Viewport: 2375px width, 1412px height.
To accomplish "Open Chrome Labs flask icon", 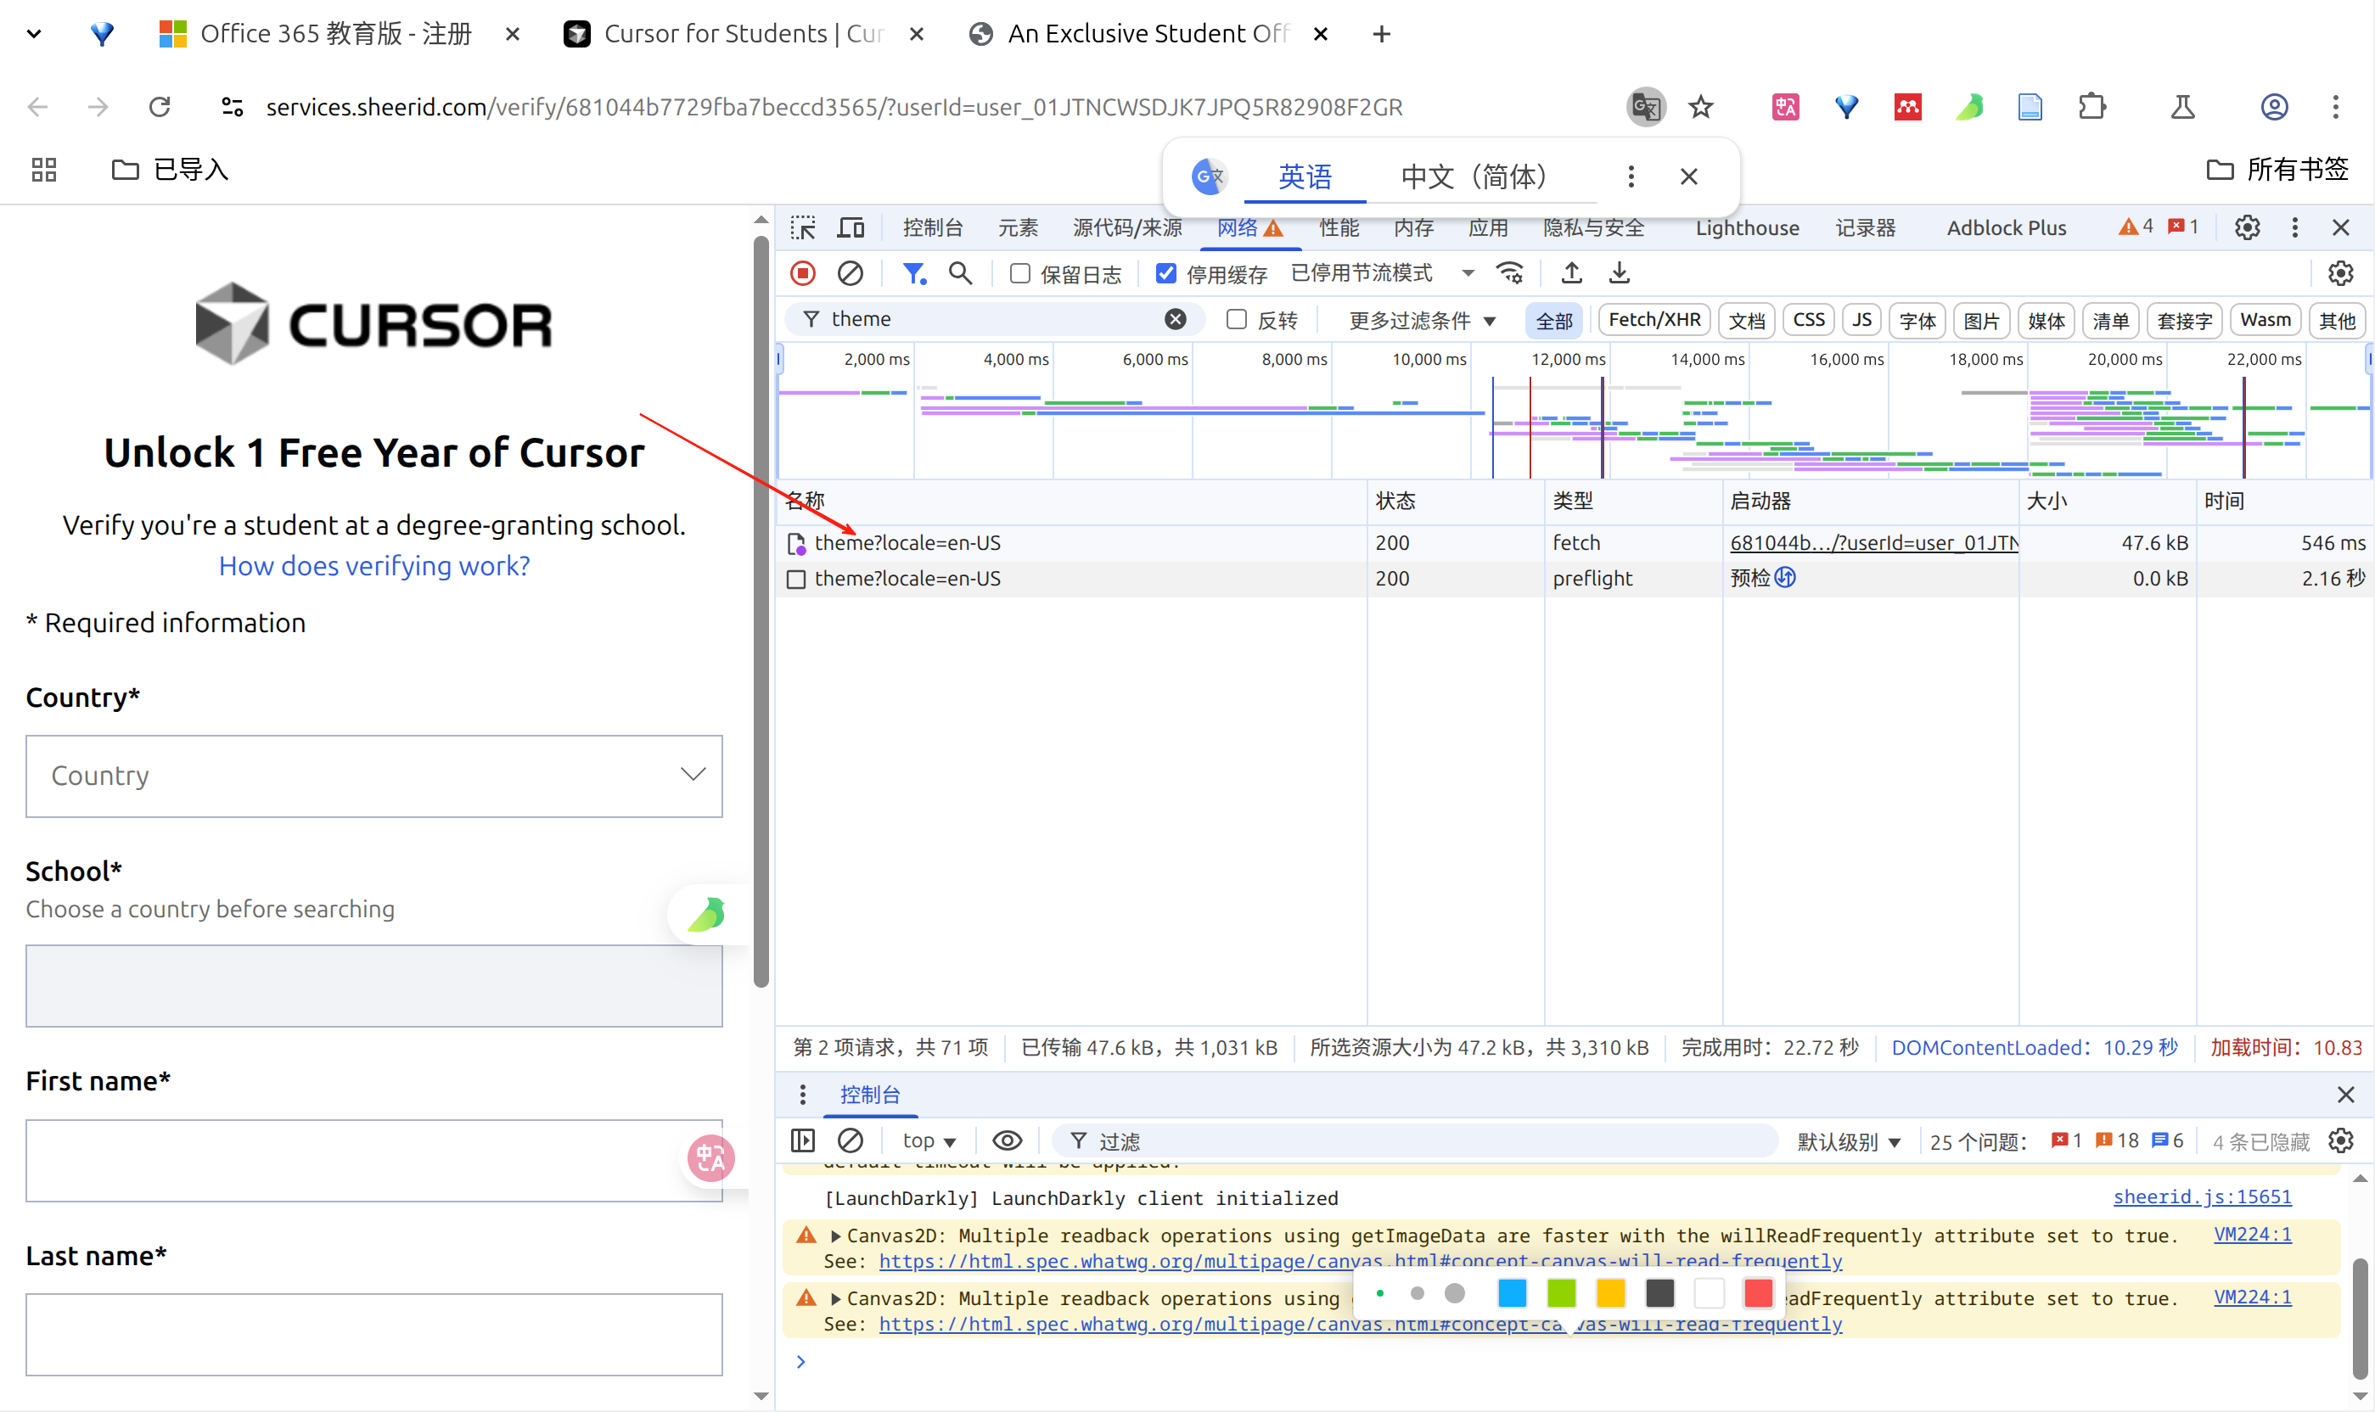I will 2181,107.
